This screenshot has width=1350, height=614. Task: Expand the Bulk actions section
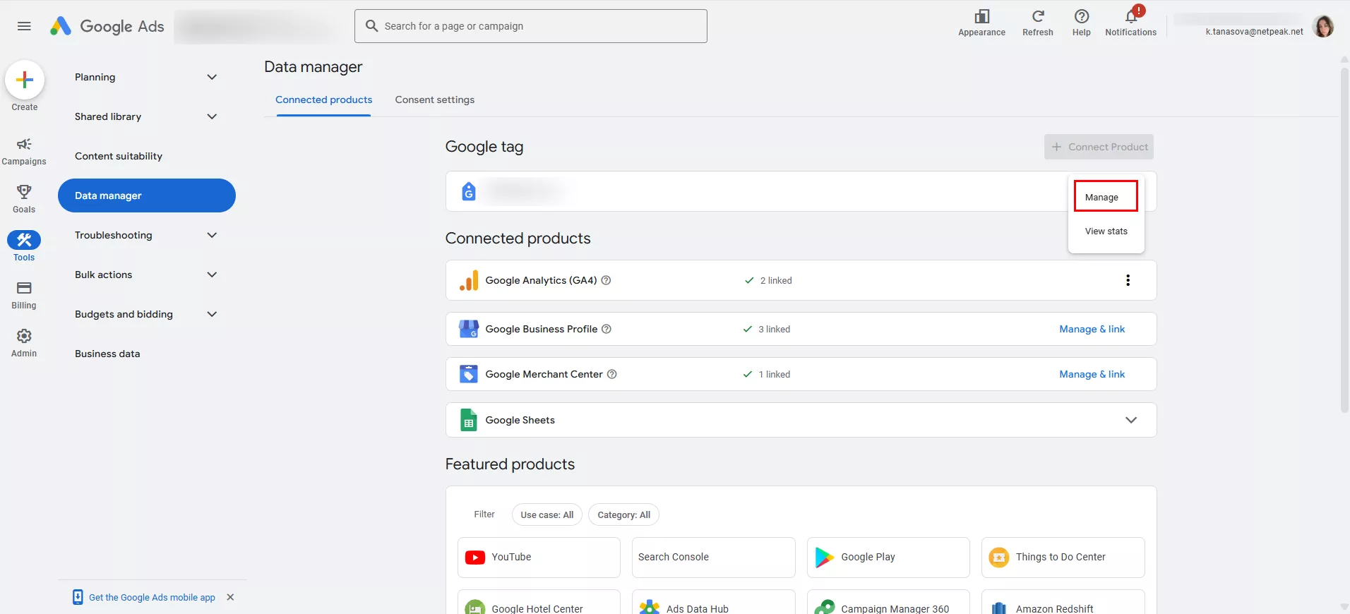(x=212, y=275)
